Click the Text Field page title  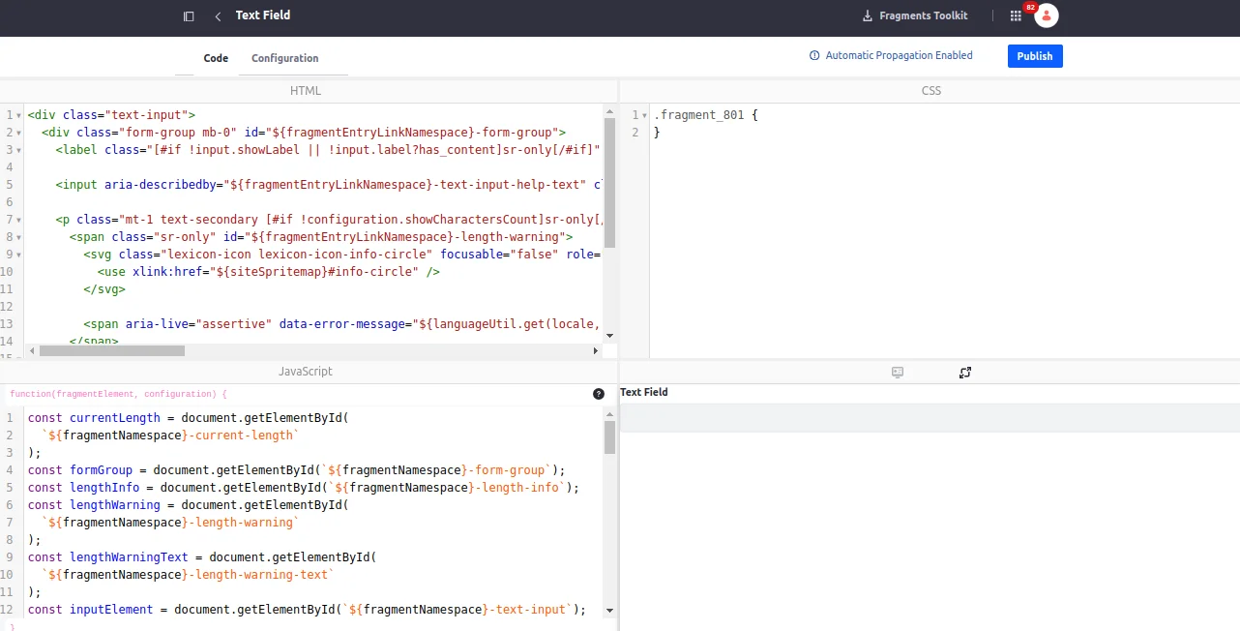[x=263, y=15]
